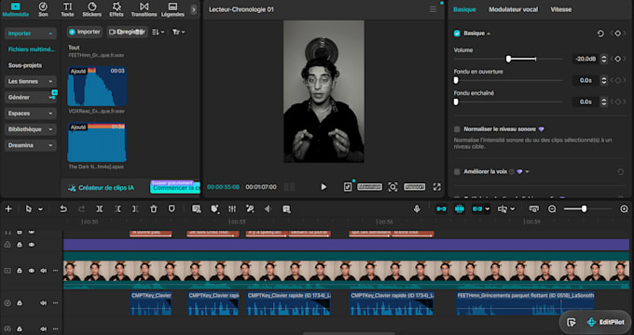Open the Légendes tab
Viewport: 634px width, 335px height.
click(x=172, y=9)
